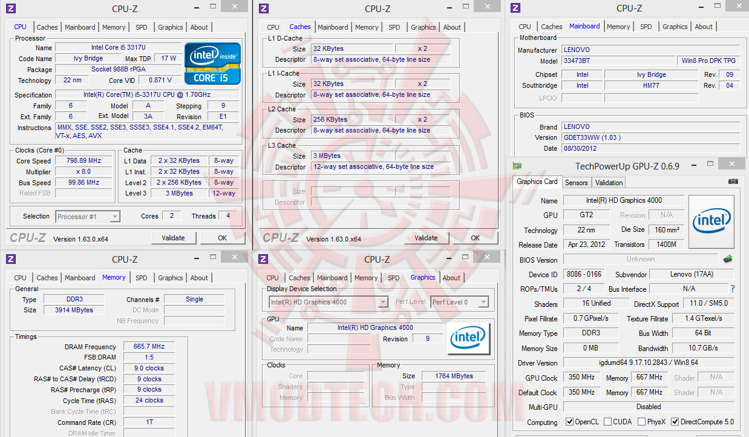Click the GPU-Z Driver Version field

point(649,363)
